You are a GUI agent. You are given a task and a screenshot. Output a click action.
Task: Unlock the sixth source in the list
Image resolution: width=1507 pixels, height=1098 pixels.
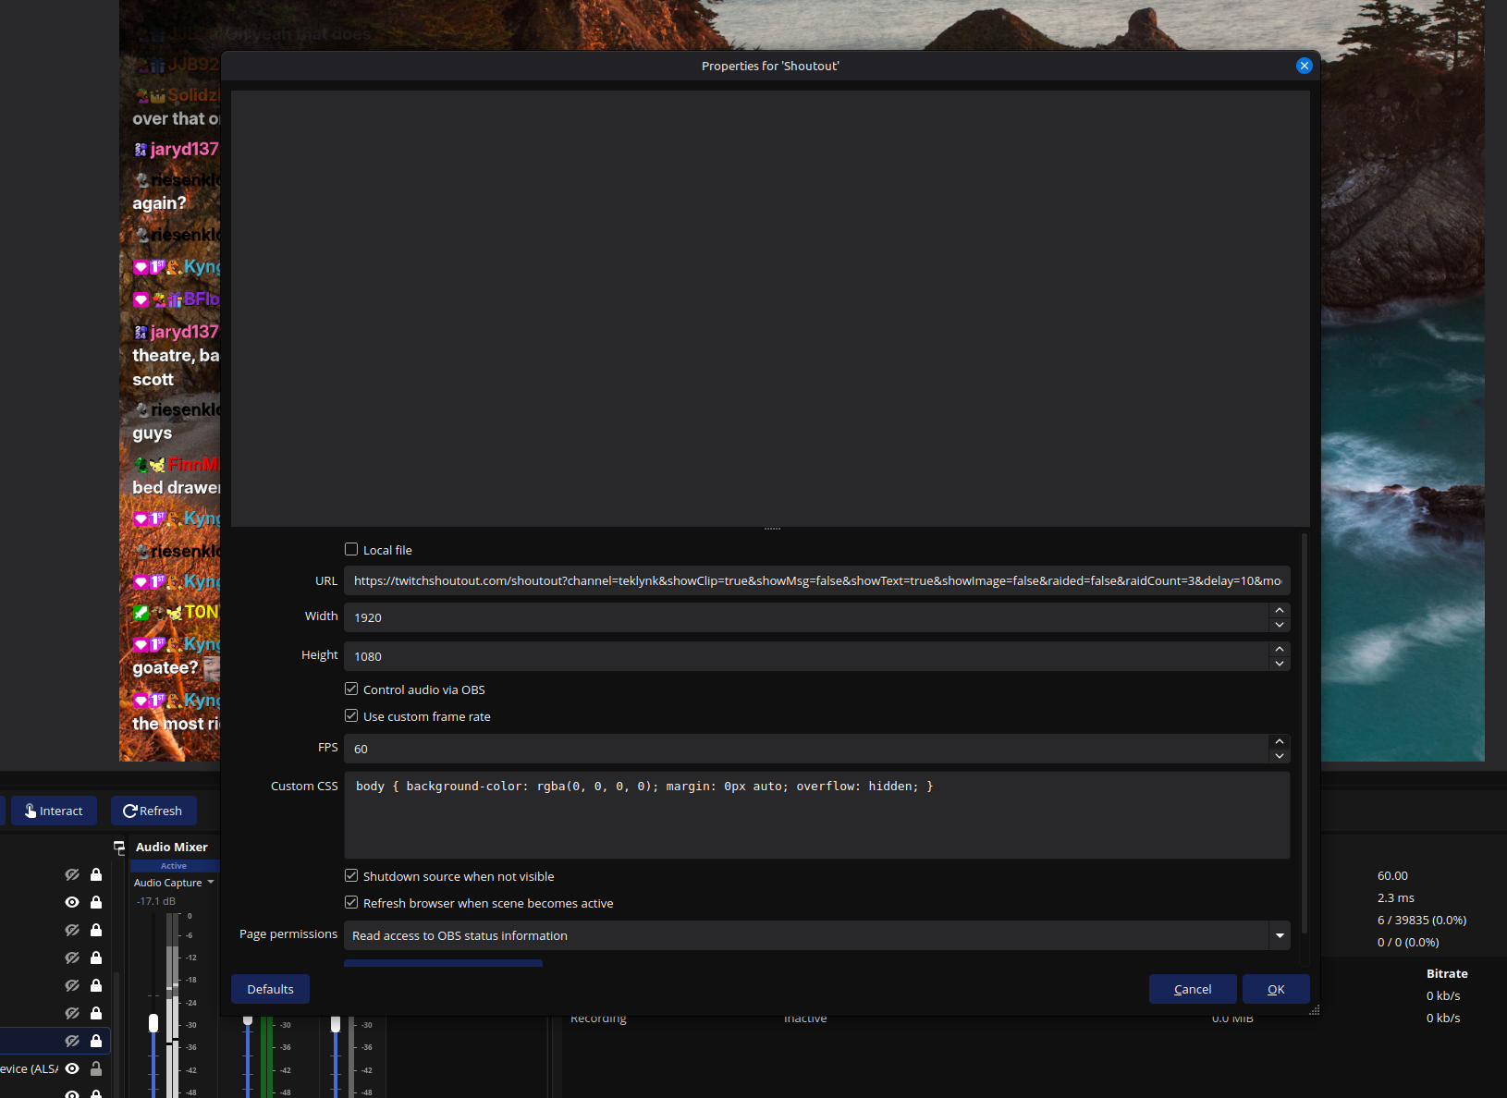[96, 1013]
